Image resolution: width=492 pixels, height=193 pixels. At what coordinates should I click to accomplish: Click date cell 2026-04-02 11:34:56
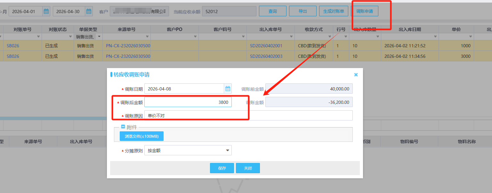(405, 56)
